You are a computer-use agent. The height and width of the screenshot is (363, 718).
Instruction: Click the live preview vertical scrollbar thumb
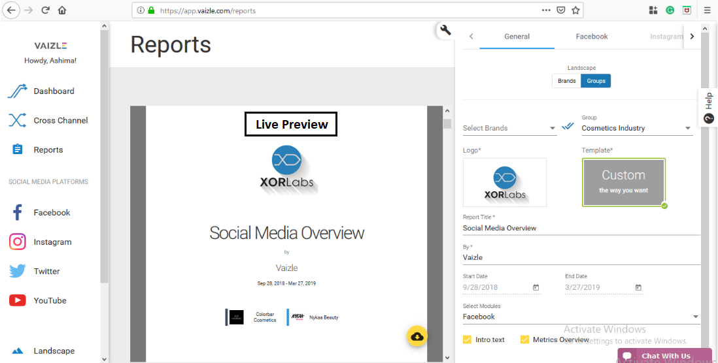point(447,124)
